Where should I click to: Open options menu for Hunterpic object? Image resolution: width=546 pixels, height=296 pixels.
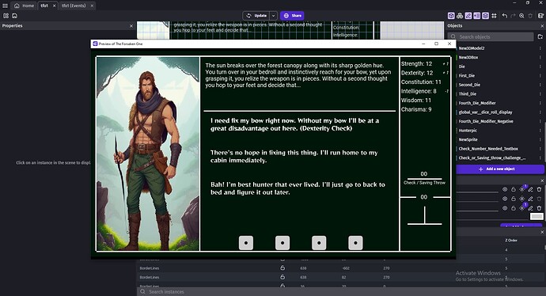(540, 131)
